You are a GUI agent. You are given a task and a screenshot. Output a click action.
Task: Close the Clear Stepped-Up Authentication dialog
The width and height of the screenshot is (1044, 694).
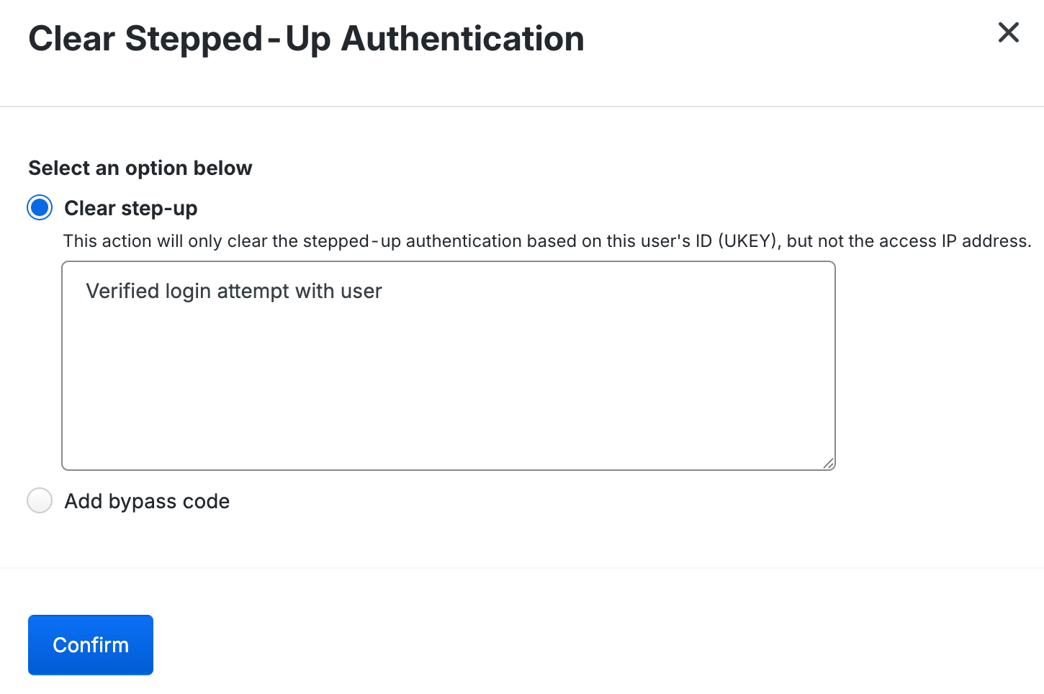click(1008, 32)
